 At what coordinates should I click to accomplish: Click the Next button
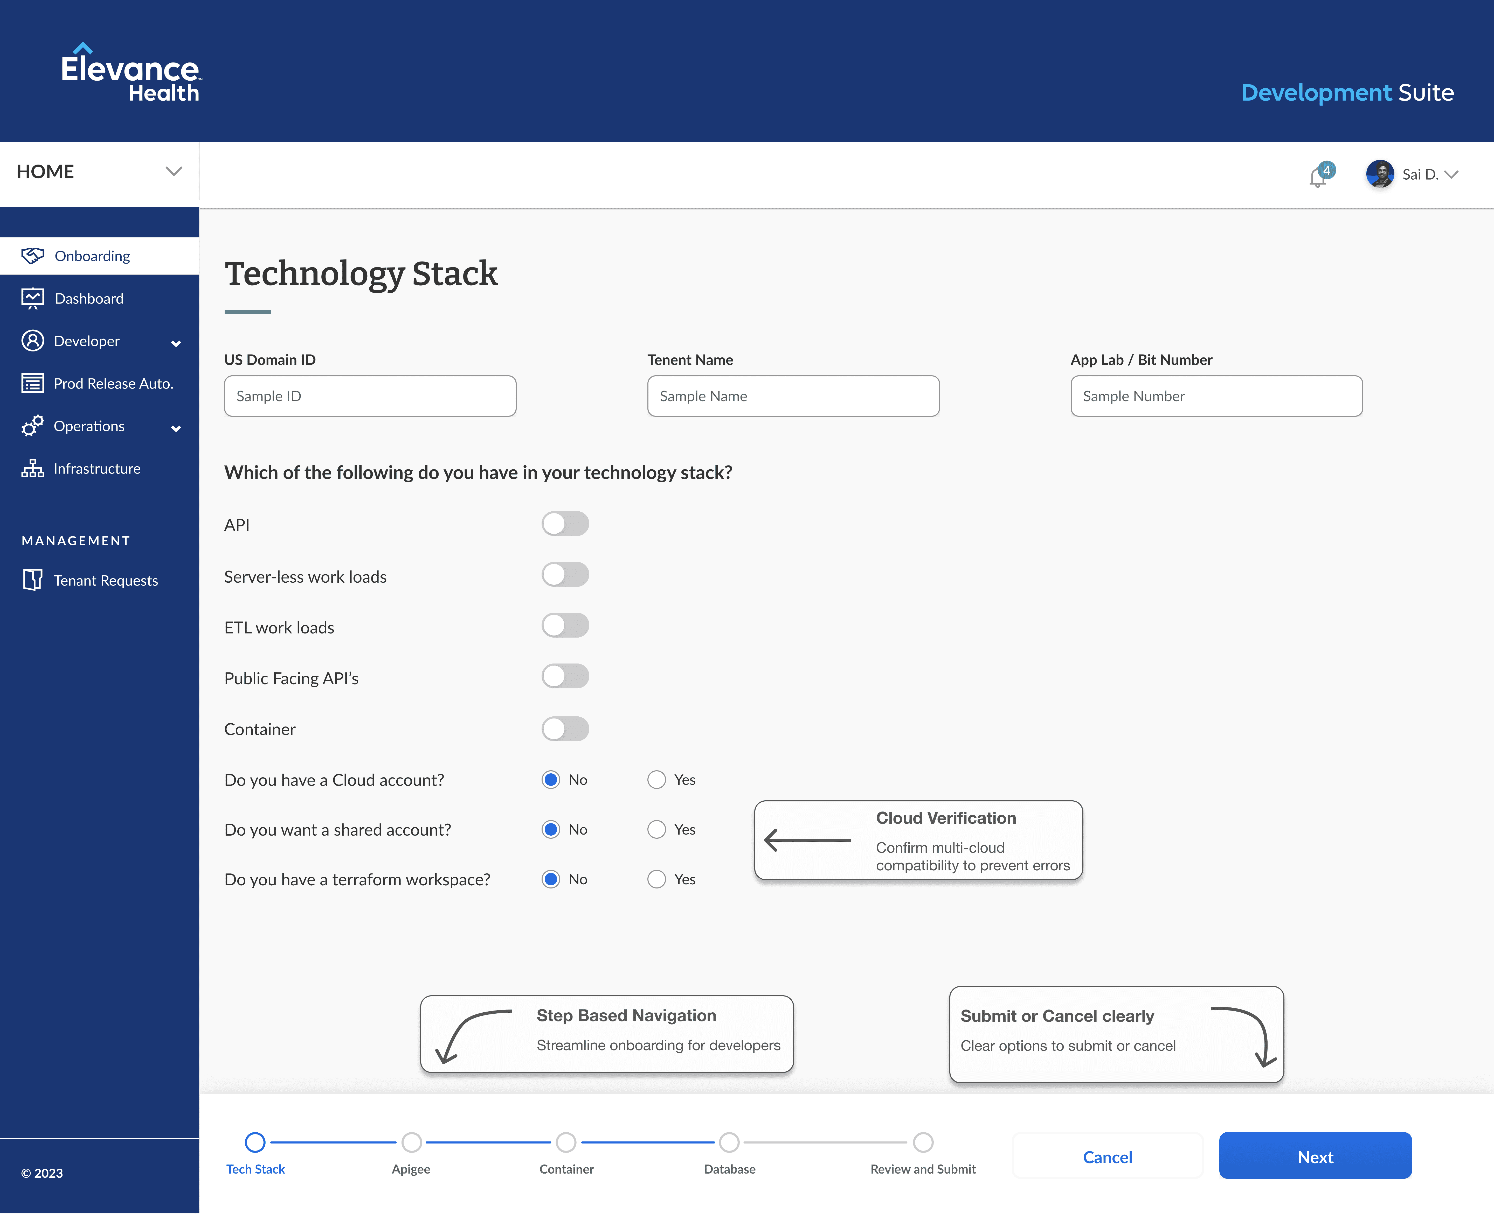coord(1315,1157)
